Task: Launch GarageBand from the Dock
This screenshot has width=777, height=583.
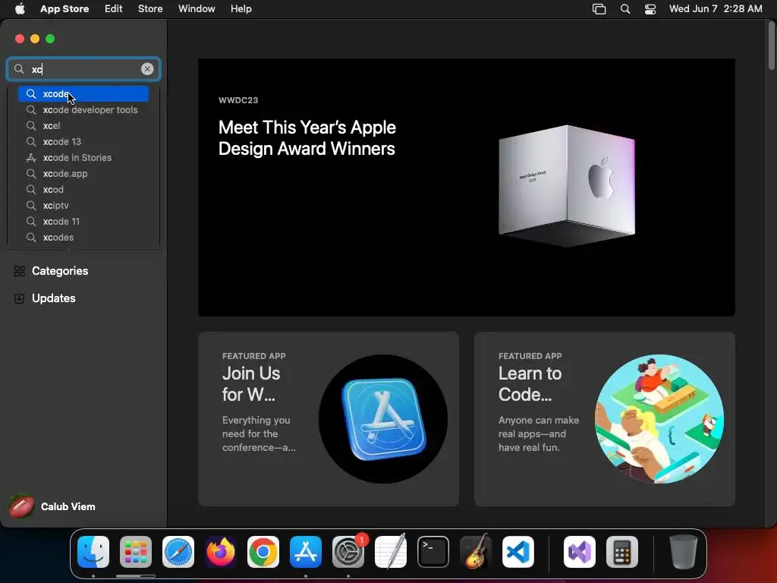Action: point(476,551)
